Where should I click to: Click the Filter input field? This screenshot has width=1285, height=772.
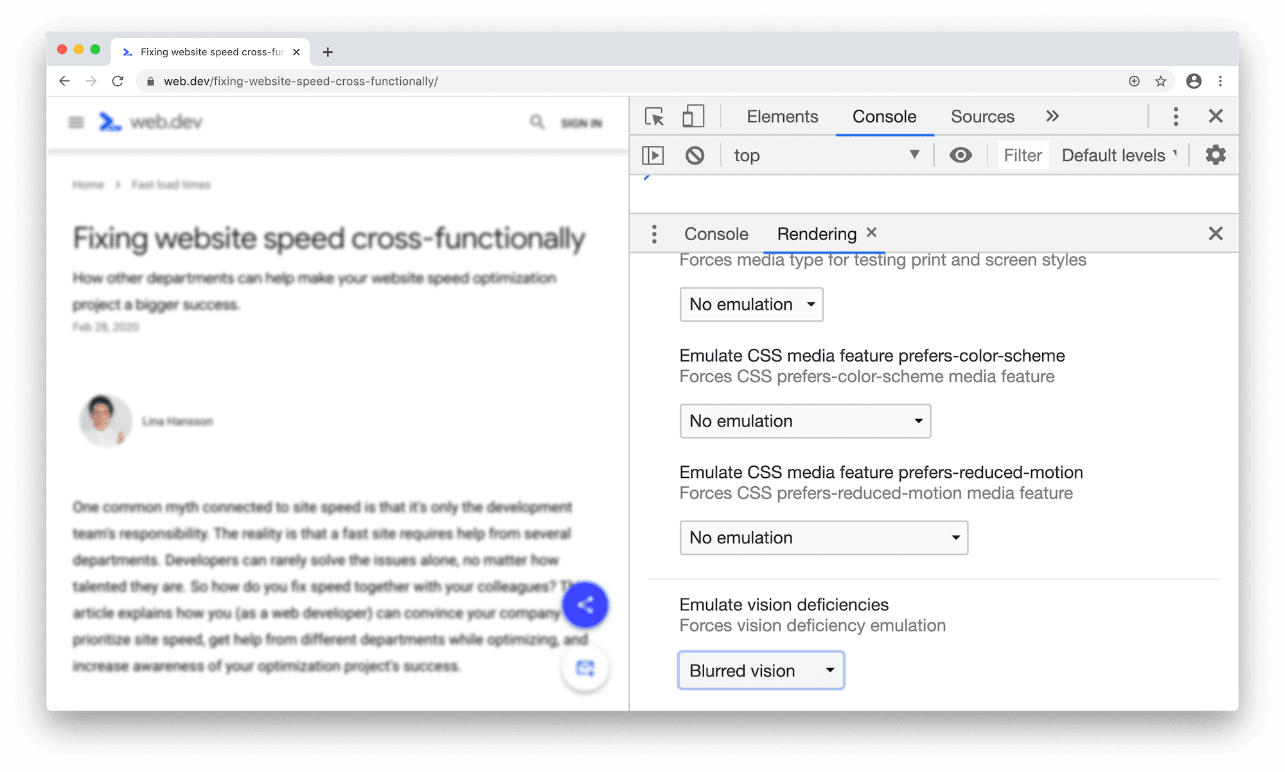[1022, 154]
